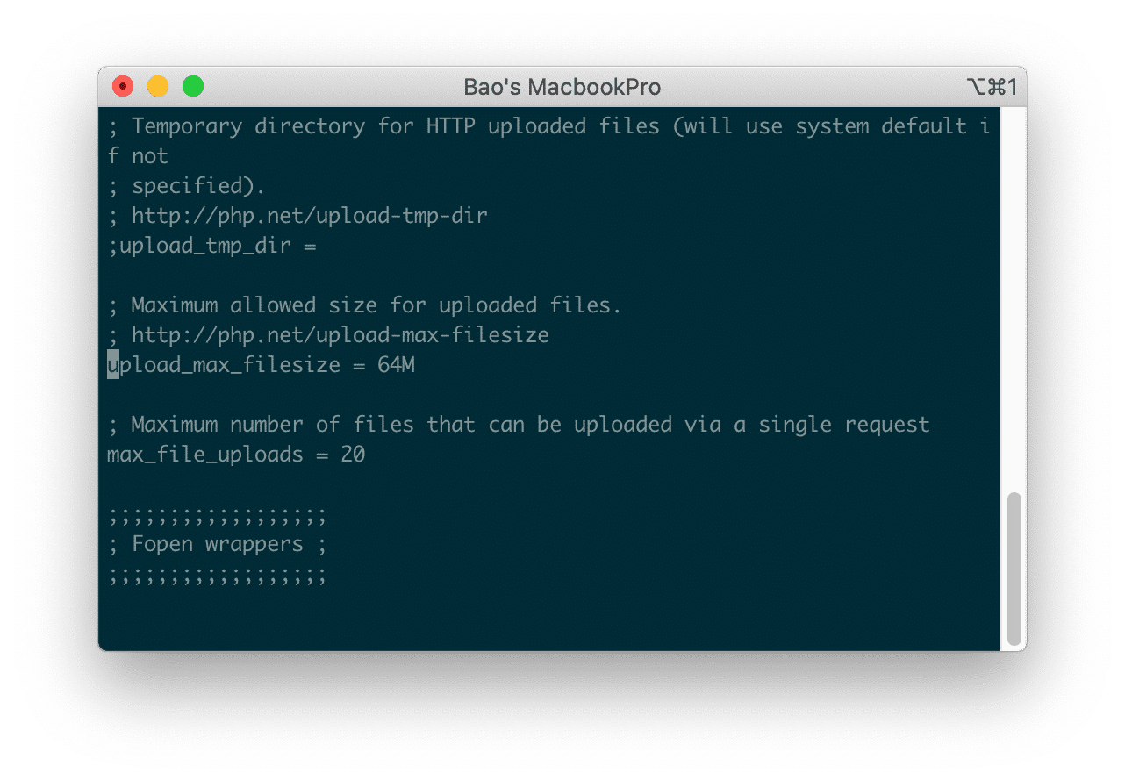Click the red close window button
This screenshot has width=1125, height=781.
[x=123, y=87]
